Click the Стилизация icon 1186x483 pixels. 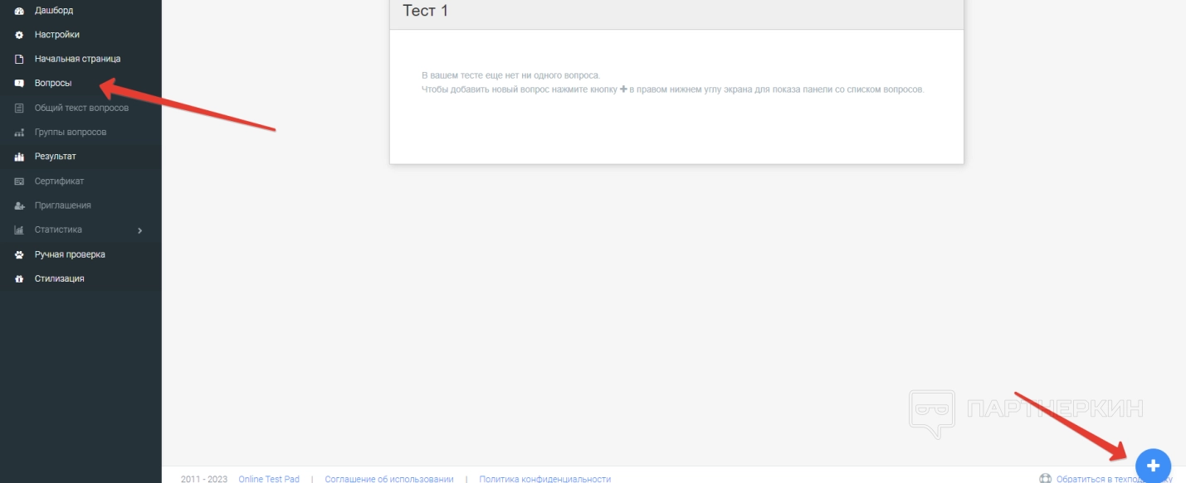(19, 278)
